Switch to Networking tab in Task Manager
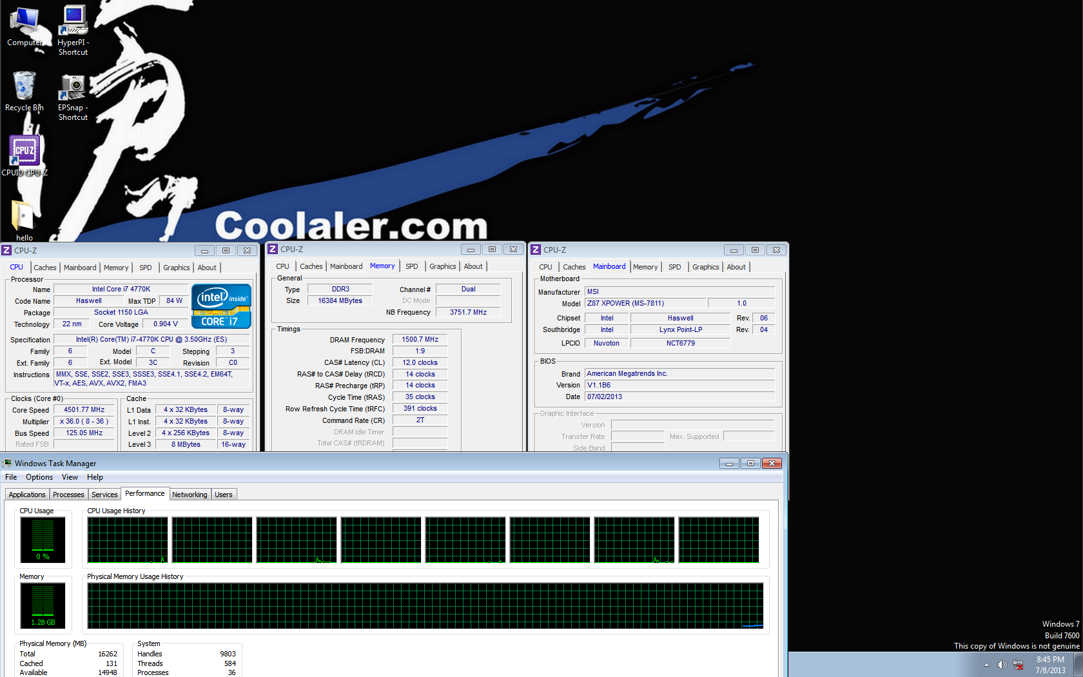This screenshot has height=677, width=1083. click(190, 495)
